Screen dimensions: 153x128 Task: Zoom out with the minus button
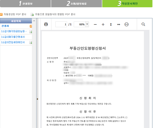pos(95,25)
